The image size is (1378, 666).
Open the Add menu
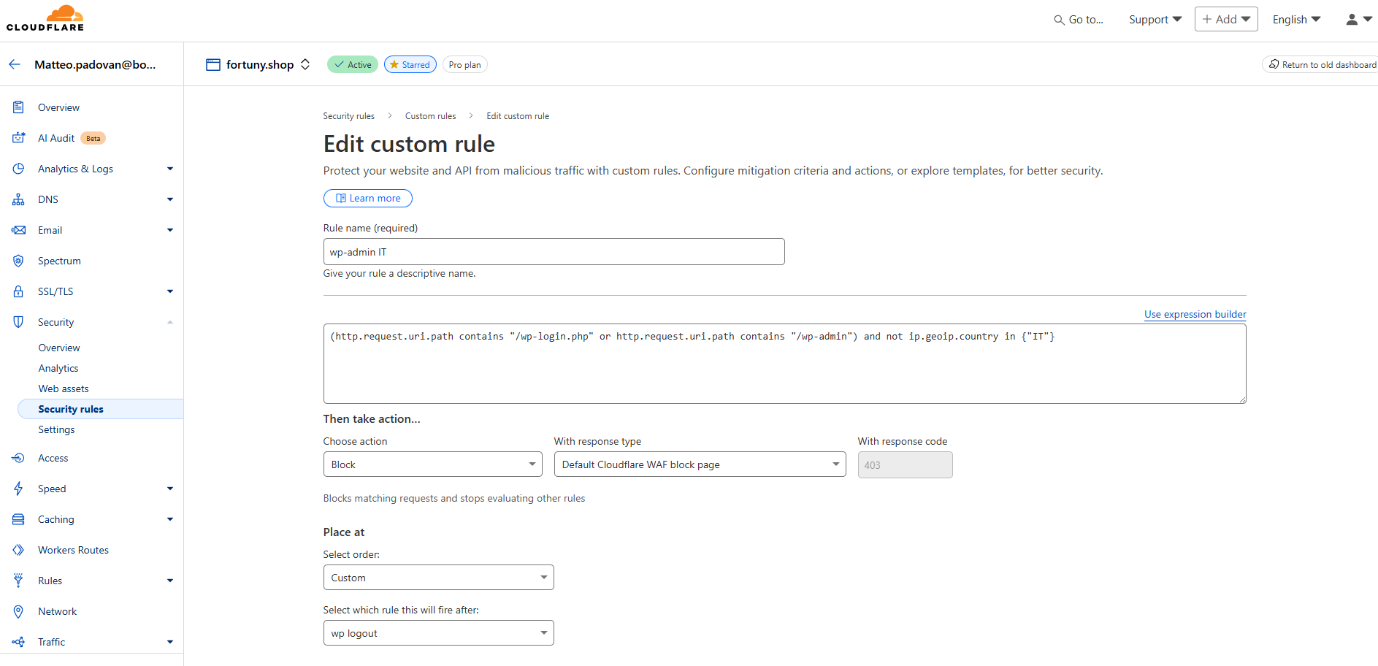coord(1226,19)
